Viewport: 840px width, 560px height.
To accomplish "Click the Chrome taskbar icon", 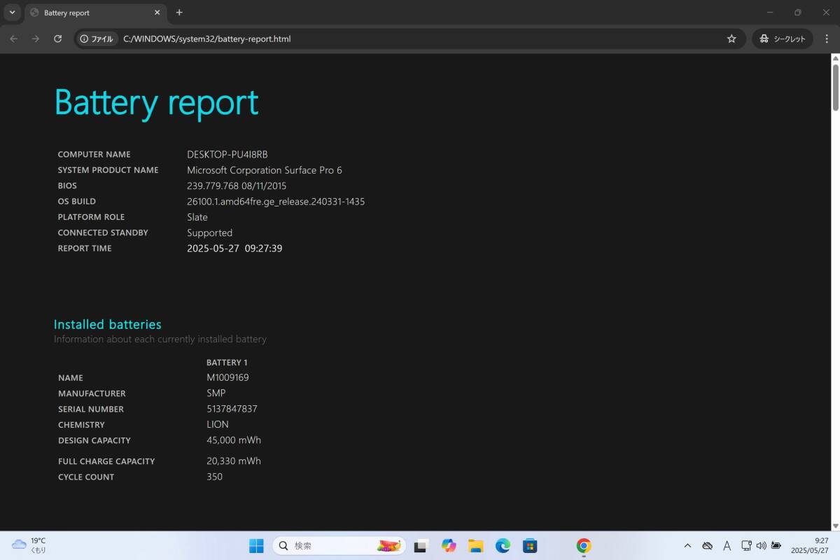I will pos(584,546).
